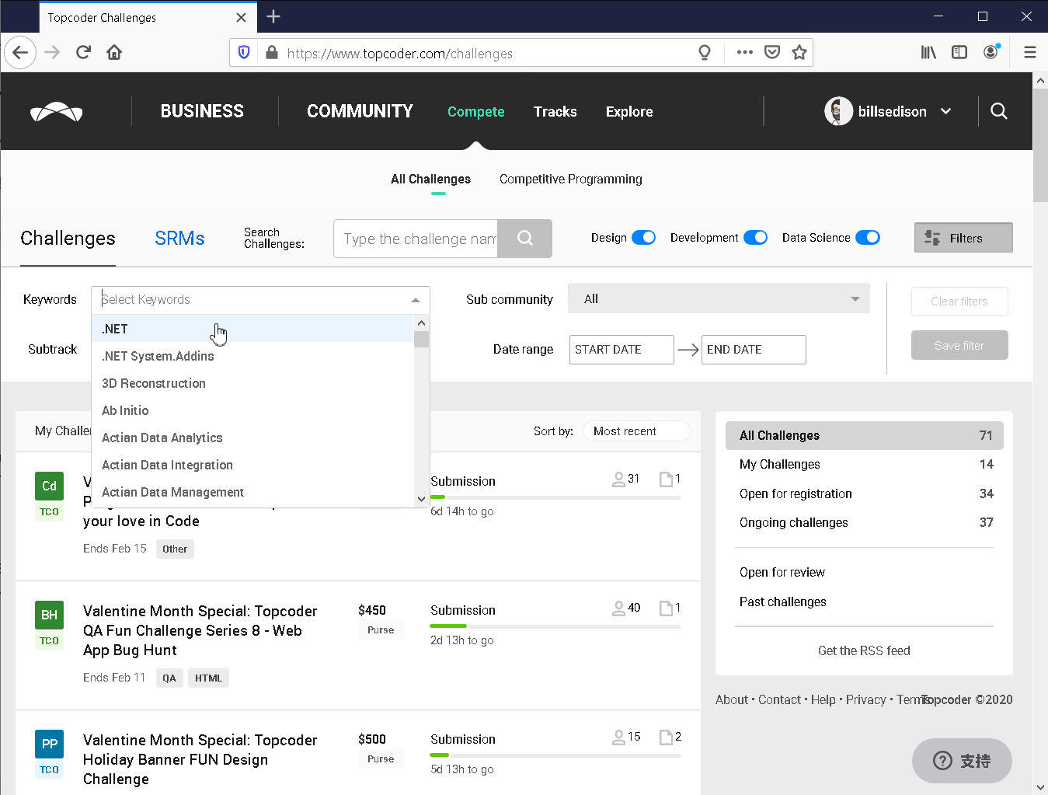The width and height of the screenshot is (1048, 795).
Task: Click the Topcoder logo icon
Action: pos(56,112)
